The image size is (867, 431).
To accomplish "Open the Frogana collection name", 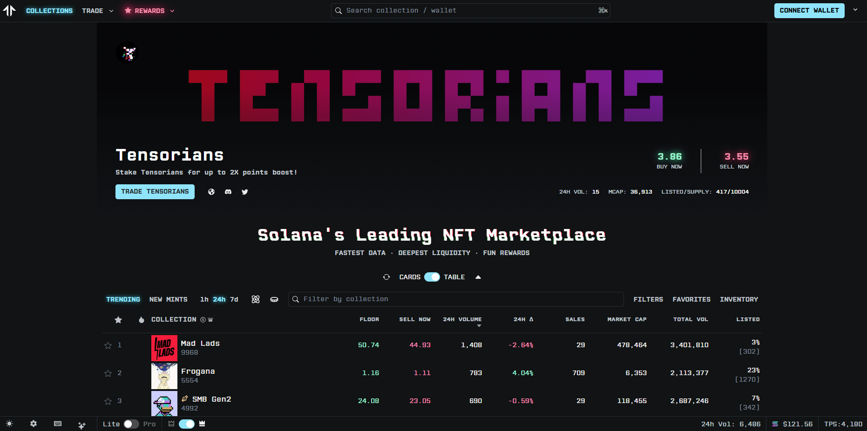I will click(x=198, y=371).
